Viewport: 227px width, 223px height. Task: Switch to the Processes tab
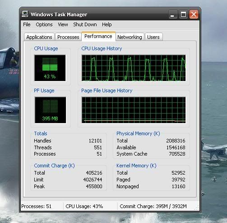[68, 37]
